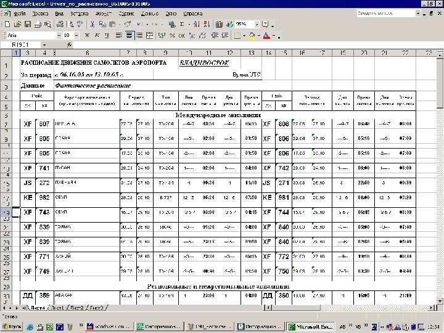Toggle merge and center cells
Screen dimensions: 444x333
point(149,35)
